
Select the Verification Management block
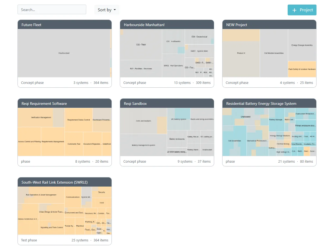pyautogui.click(x=41, y=117)
